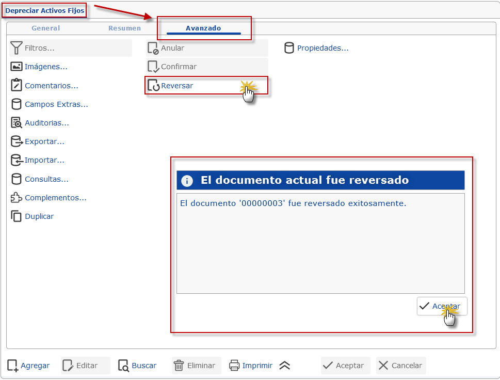
Task: Open Complementos
Action: click(x=56, y=198)
